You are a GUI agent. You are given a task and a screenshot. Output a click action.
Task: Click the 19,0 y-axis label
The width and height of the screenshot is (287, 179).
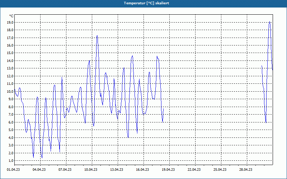[10, 23]
